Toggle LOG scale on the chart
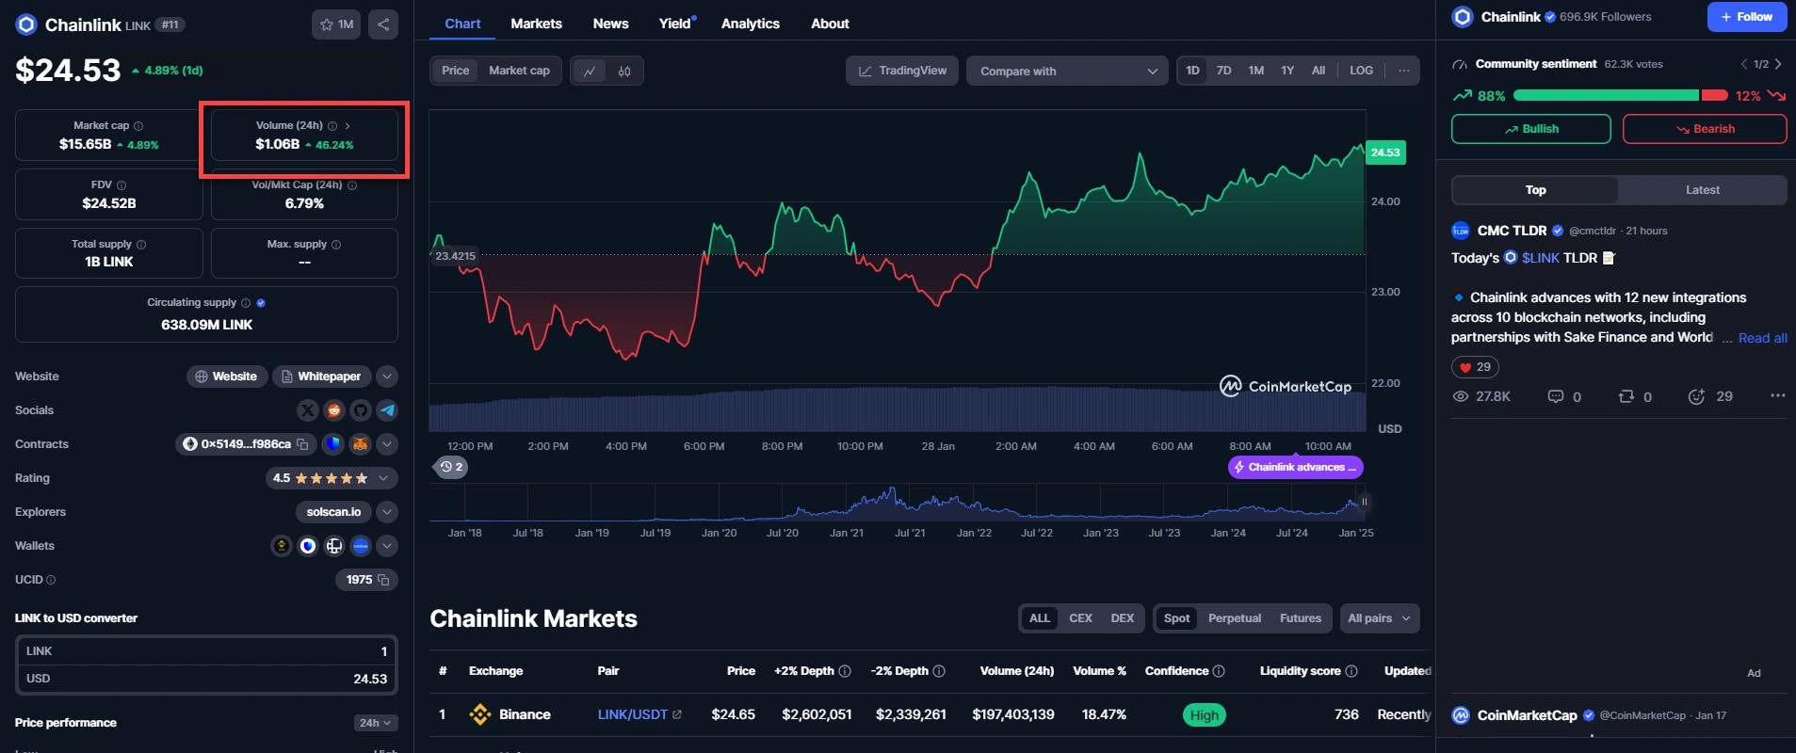1796x753 pixels. point(1361,71)
